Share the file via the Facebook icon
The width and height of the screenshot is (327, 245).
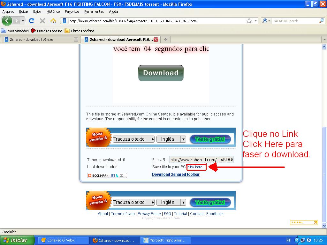(112, 175)
